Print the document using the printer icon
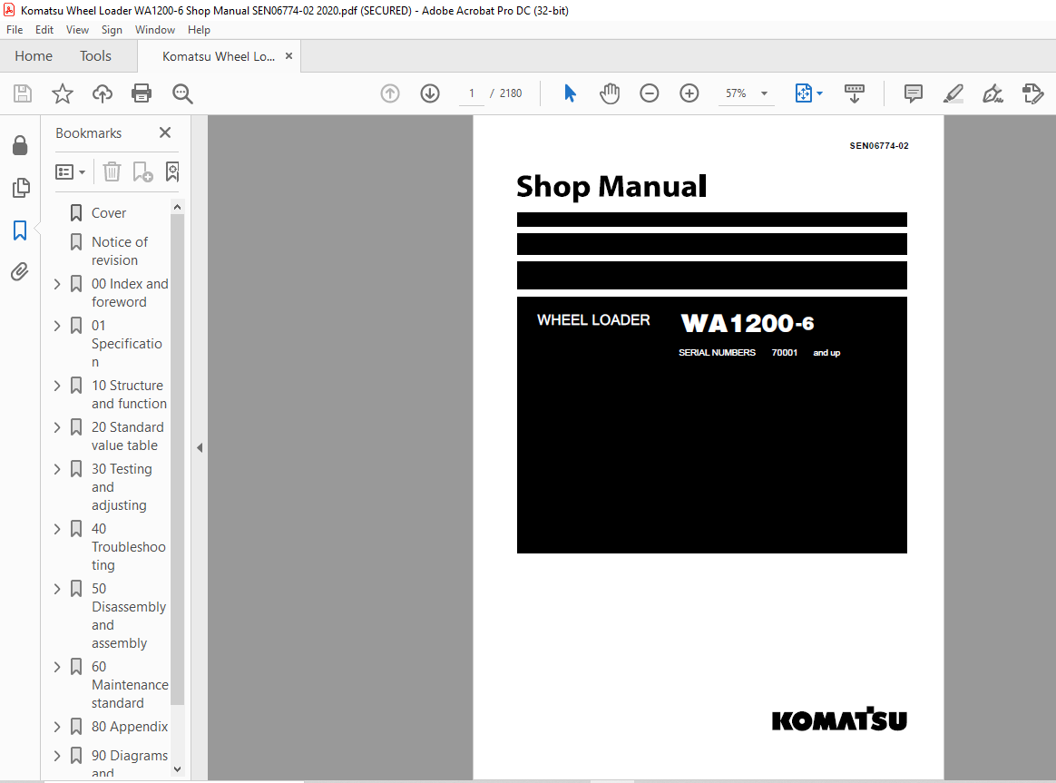 [142, 93]
